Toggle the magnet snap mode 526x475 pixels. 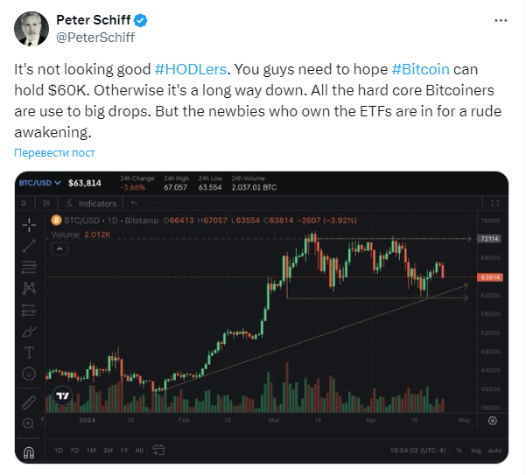(29, 452)
